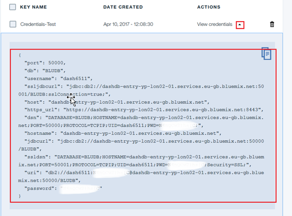The image size is (292, 216).
Task: Sort by the KEY NAME column header
Action: point(33,7)
